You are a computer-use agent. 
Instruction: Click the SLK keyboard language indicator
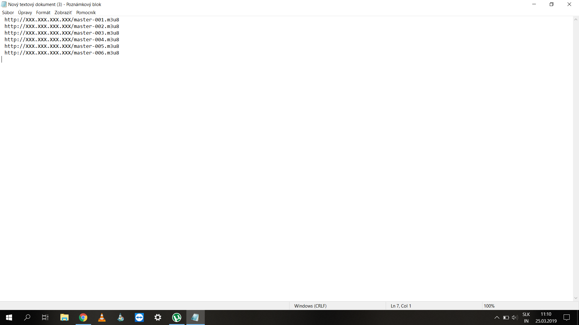click(x=526, y=317)
